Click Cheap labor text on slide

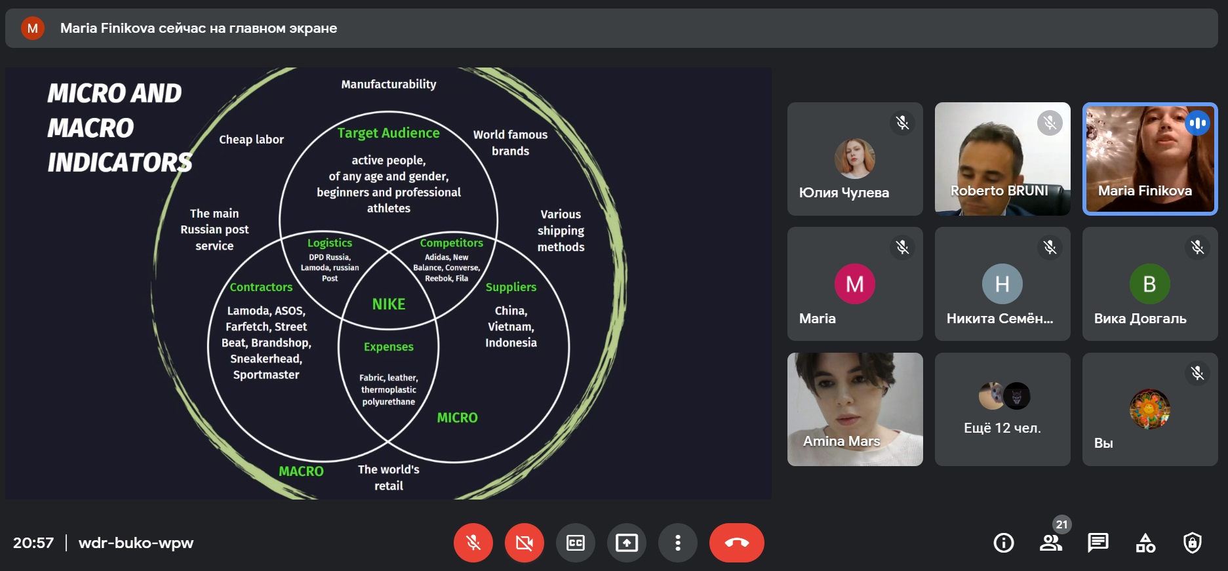[251, 140]
